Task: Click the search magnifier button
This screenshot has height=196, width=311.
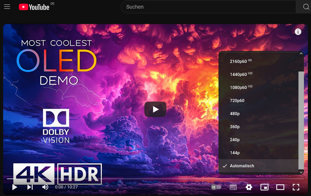Action: [x=306, y=7]
